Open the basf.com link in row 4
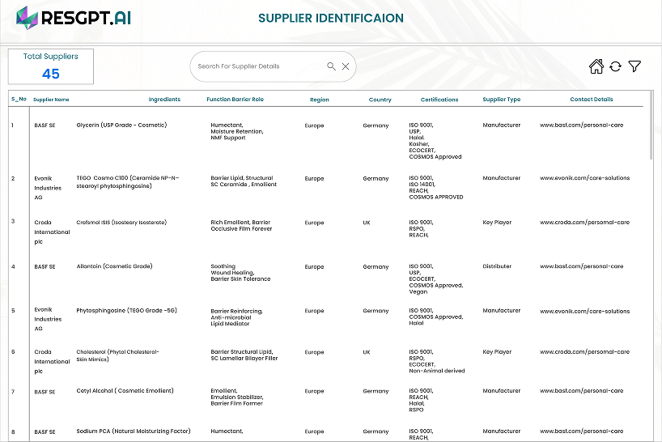 581,266
